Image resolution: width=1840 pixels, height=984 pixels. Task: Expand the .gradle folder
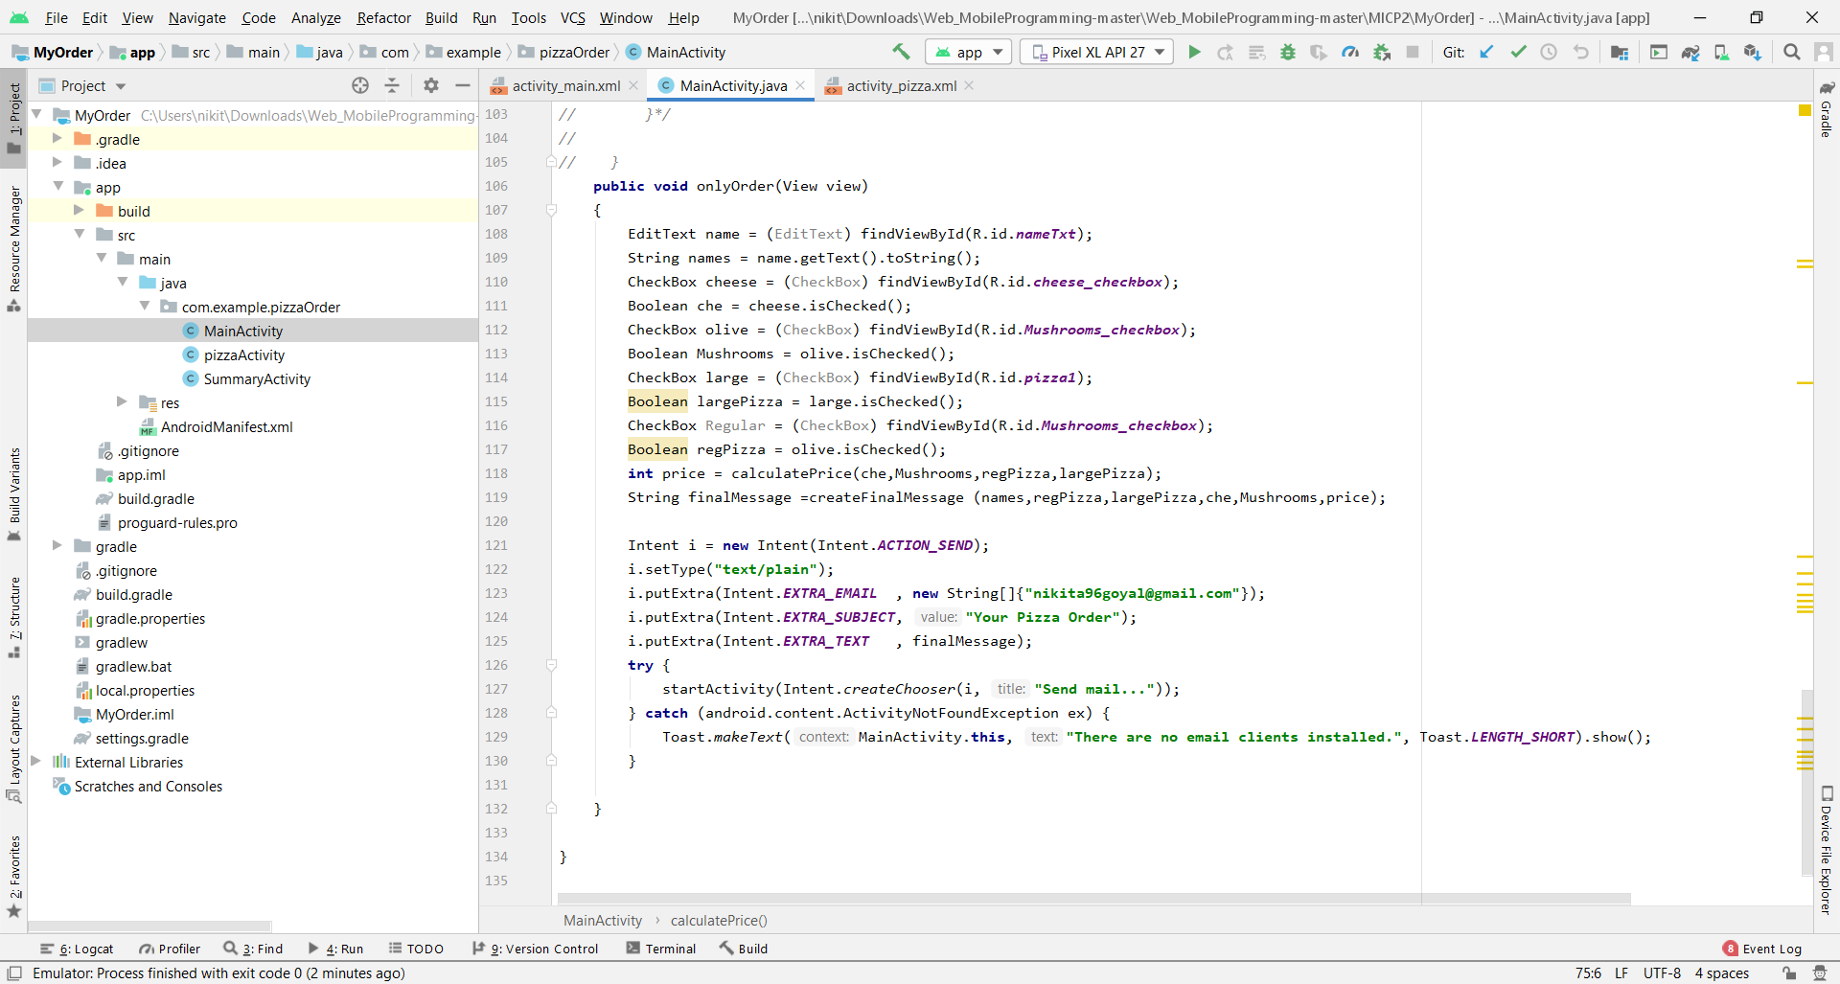(x=57, y=138)
